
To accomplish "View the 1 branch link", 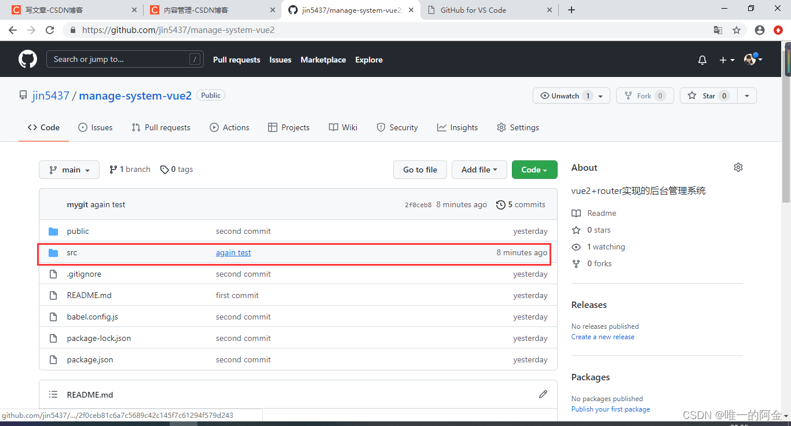I will [130, 170].
